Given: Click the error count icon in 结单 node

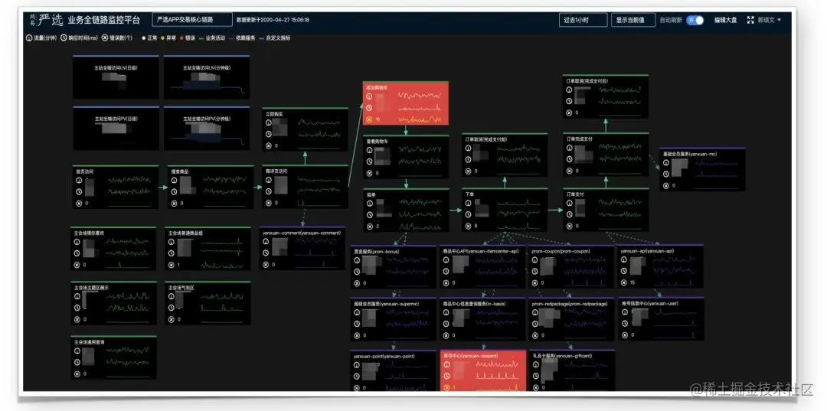Looking at the screenshot, I should click(369, 226).
